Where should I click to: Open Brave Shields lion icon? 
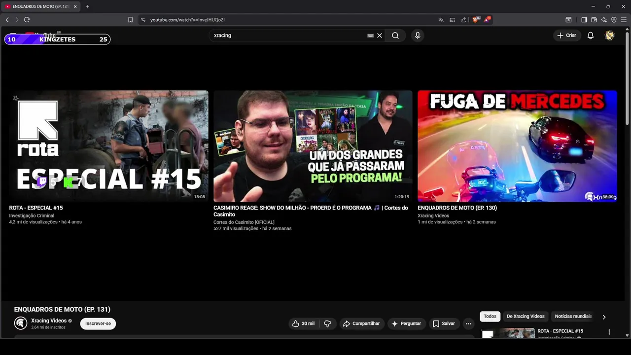point(475,20)
